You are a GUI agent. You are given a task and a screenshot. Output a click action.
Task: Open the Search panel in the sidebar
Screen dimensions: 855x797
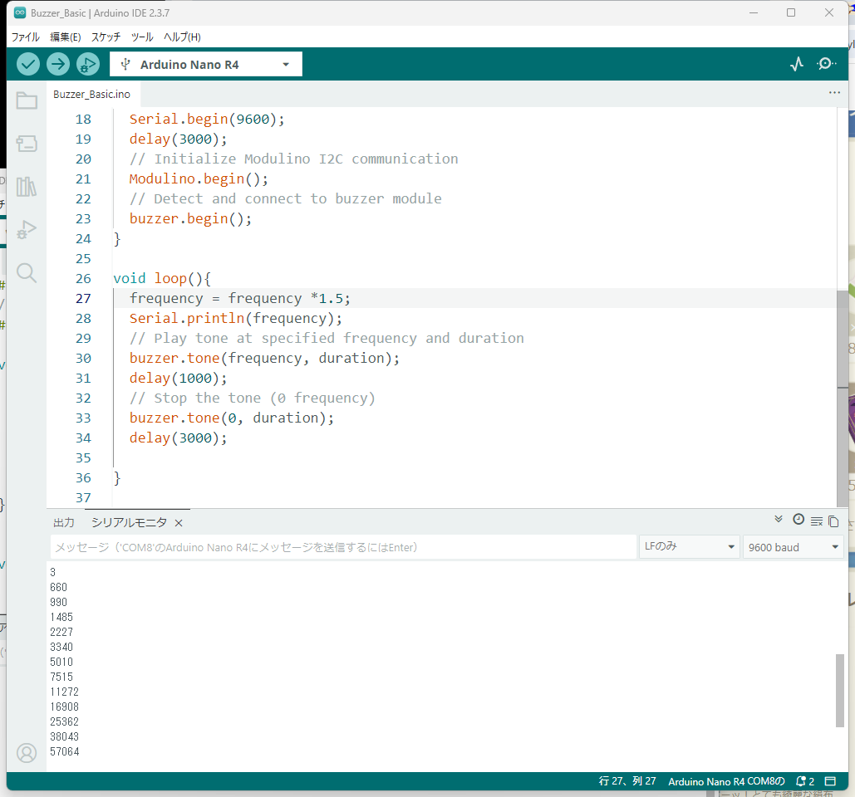27,272
